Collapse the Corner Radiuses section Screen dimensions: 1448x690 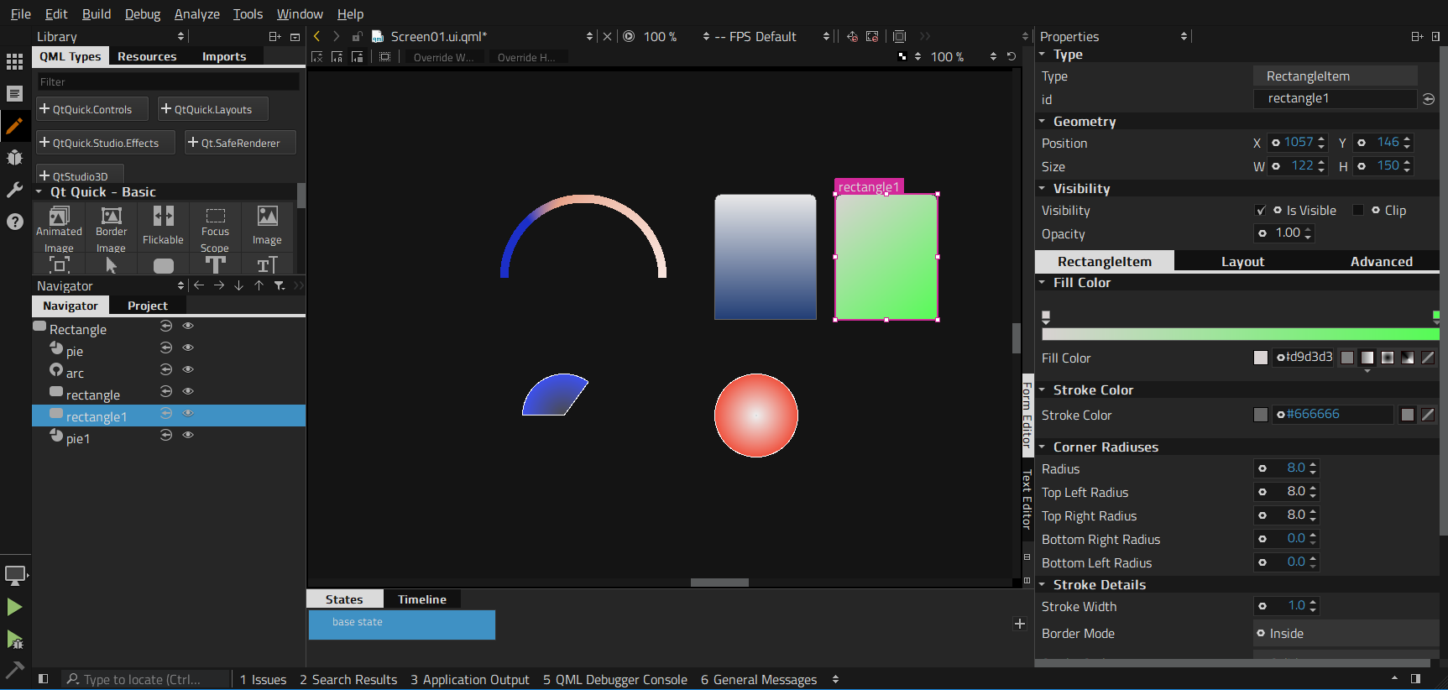tap(1043, 447)
